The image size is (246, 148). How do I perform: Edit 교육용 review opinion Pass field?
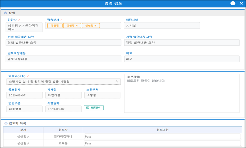click(162, 143)
